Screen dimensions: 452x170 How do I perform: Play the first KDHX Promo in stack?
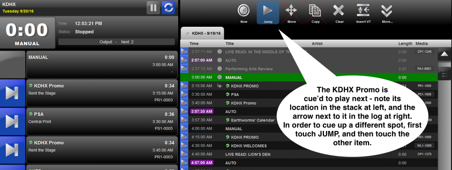click(x=12, y=93)
